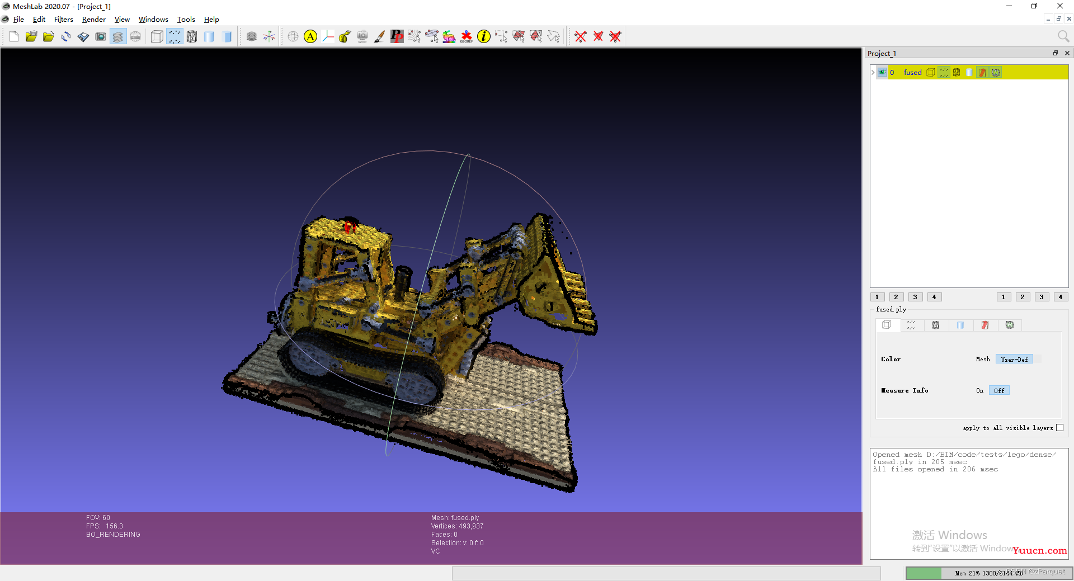Viewport: 1074px width, 581px height.
Task: Open the Help menu
Action: pyautogui.click(x=211, y=20)
